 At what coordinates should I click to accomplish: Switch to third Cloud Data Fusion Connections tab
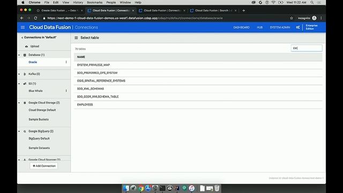click(x=162, y=11)
